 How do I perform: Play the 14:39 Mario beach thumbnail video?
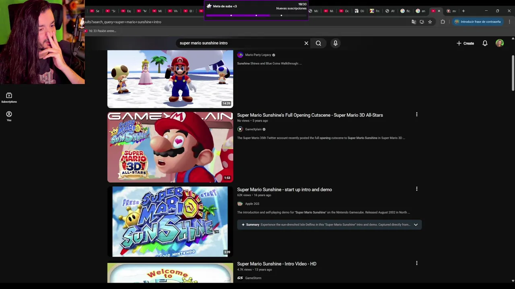[170, 79]
